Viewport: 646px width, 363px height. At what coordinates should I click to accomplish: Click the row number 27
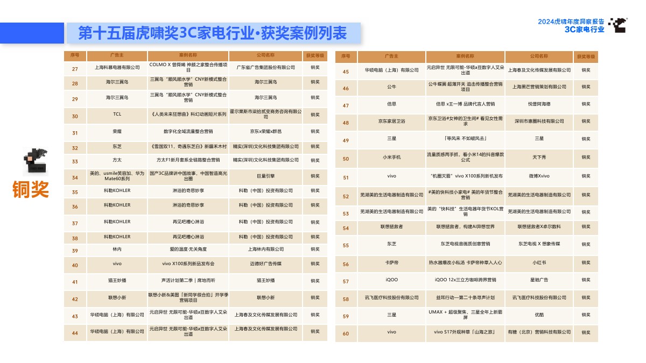pos(75,68)
